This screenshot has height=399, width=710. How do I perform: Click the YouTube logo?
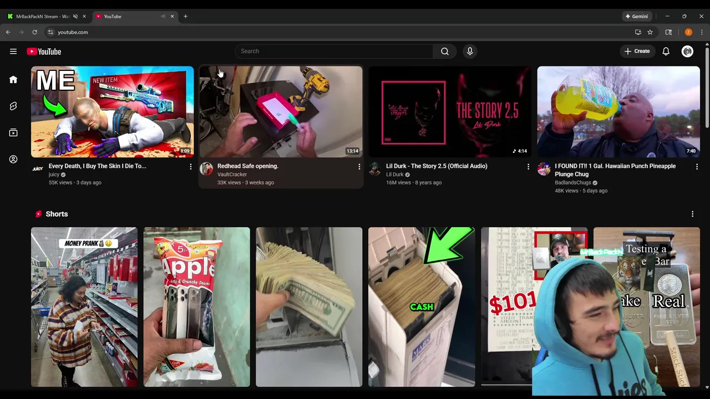[44, 52]
